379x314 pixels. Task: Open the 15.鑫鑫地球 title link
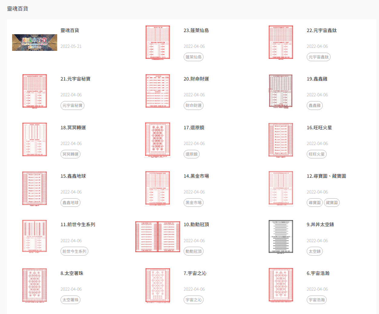click(x=73, y=176)
